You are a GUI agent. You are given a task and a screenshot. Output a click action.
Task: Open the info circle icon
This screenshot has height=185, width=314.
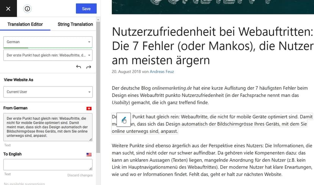[27, 9]
